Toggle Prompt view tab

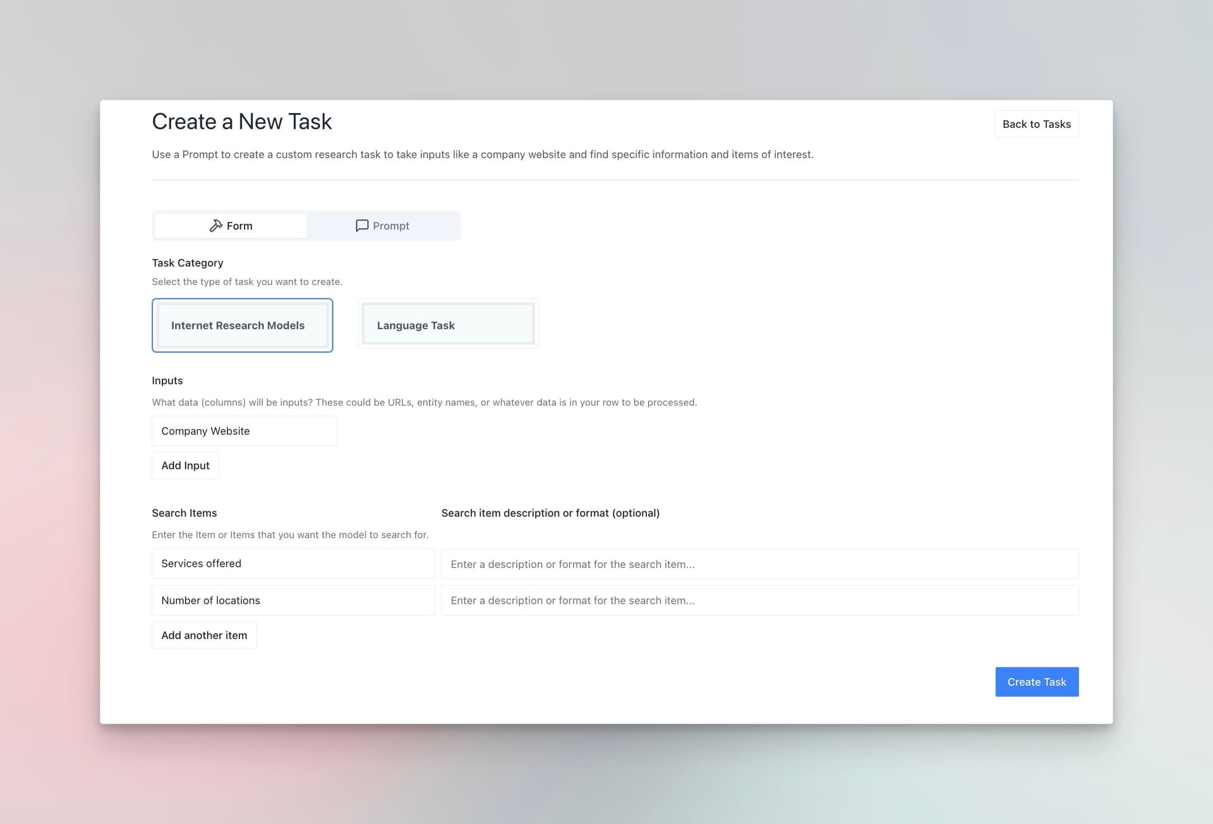click(x=383, y=226)
